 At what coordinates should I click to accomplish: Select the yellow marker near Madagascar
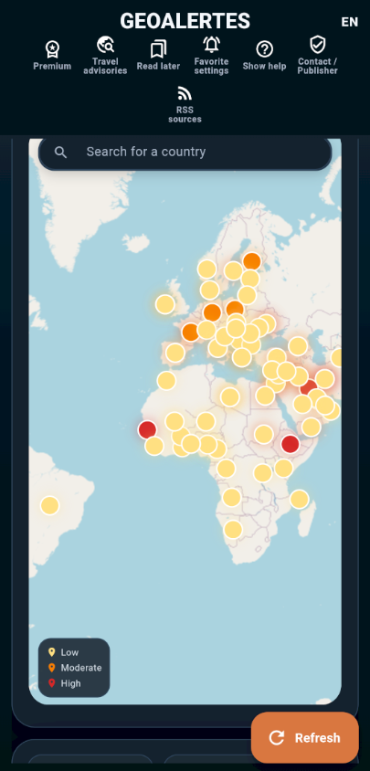pos(299,499)
